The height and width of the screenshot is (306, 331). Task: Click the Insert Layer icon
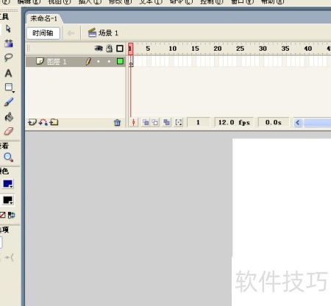32,122
